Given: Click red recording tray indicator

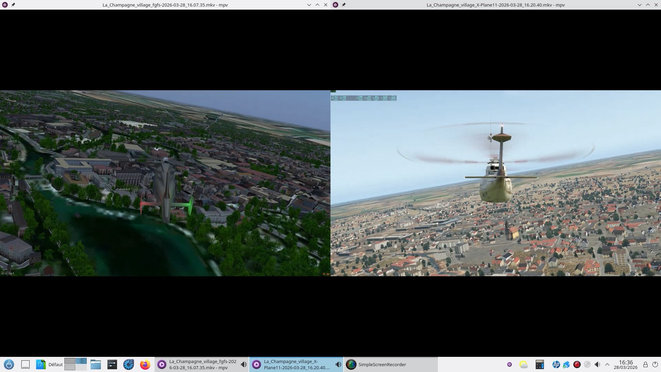Looking at the screenshot, I should [577, 364].
